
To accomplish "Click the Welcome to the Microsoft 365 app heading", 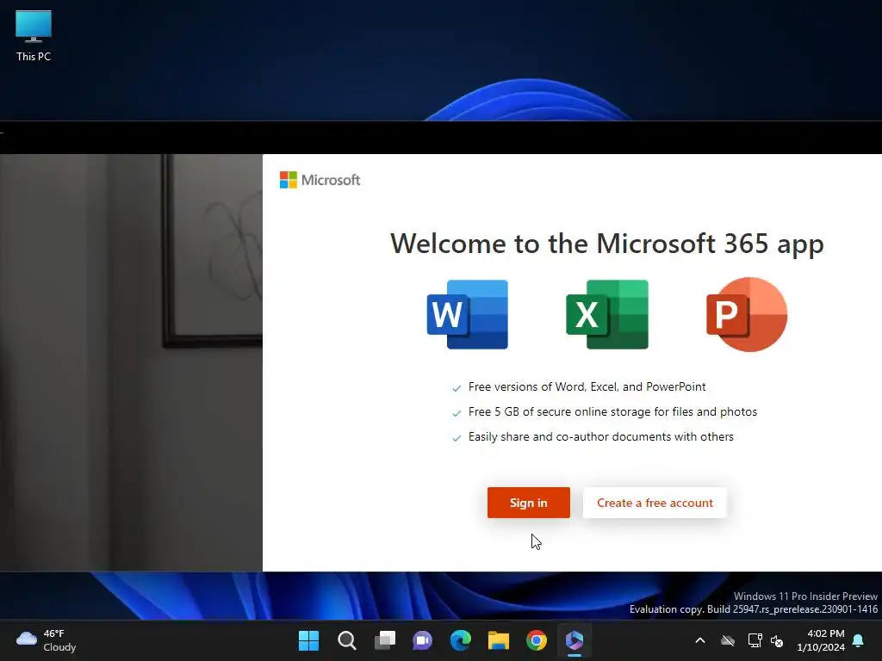I will 607,244.
